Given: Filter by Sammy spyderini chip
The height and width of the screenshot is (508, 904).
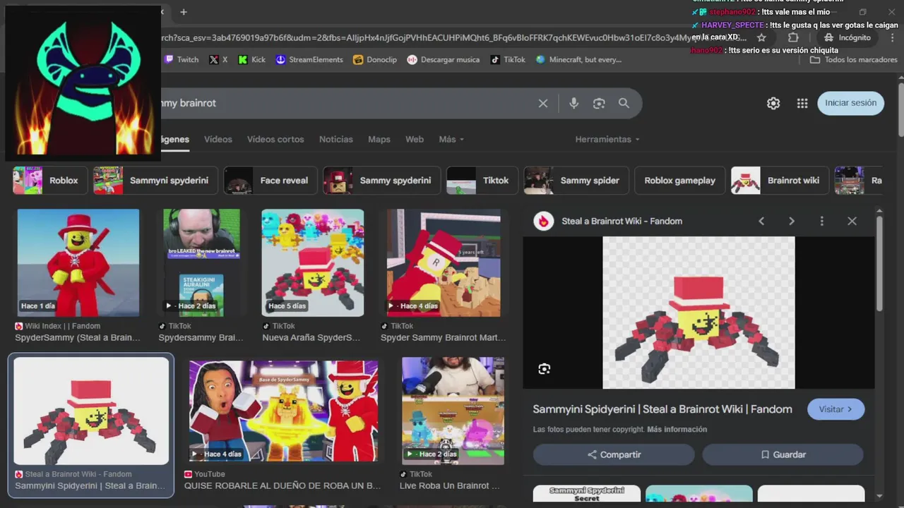Looking at the screenshot, I should 382,181.
